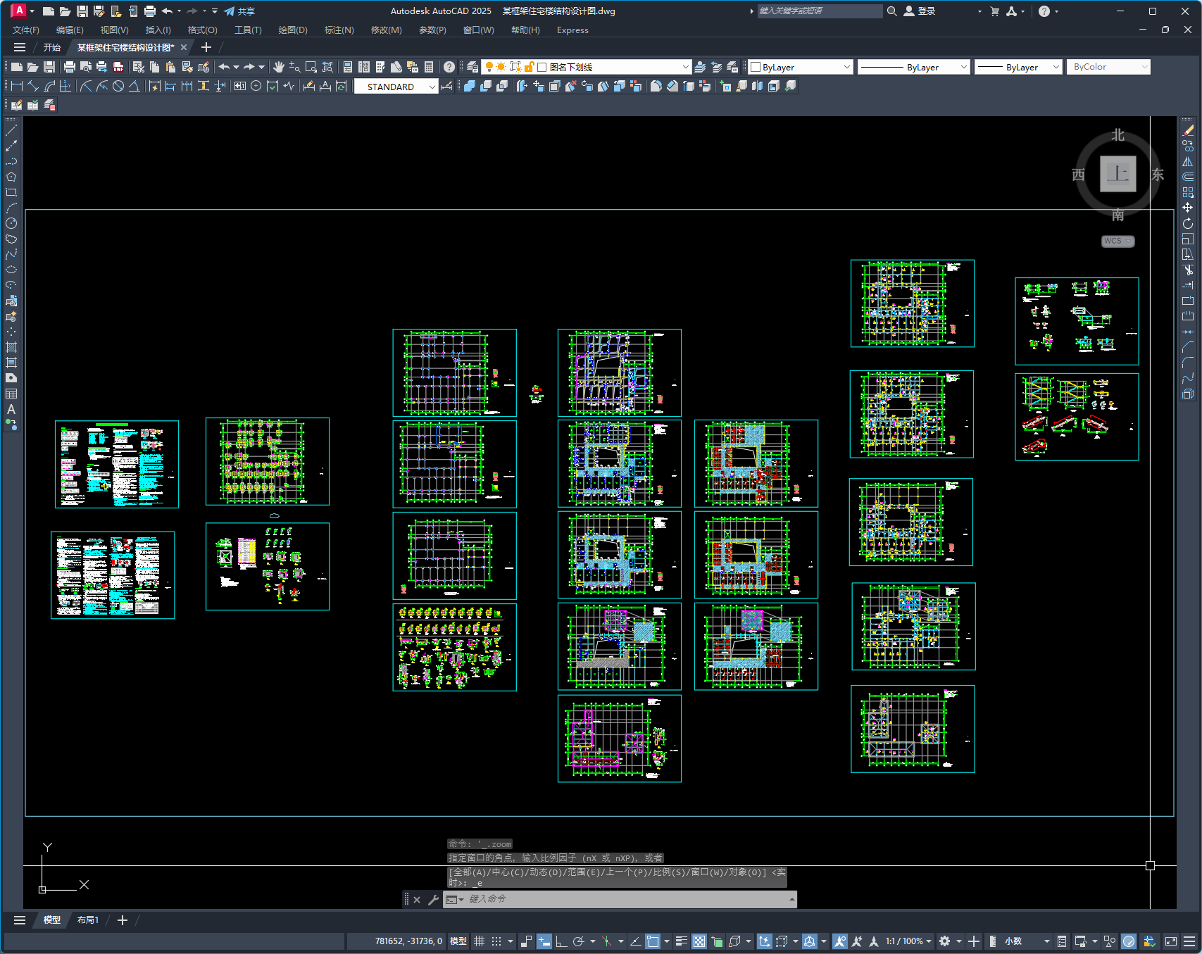Screen dimensions: 1202x954
Task: Select the Hatch draw tool
Action: [11, 347]
